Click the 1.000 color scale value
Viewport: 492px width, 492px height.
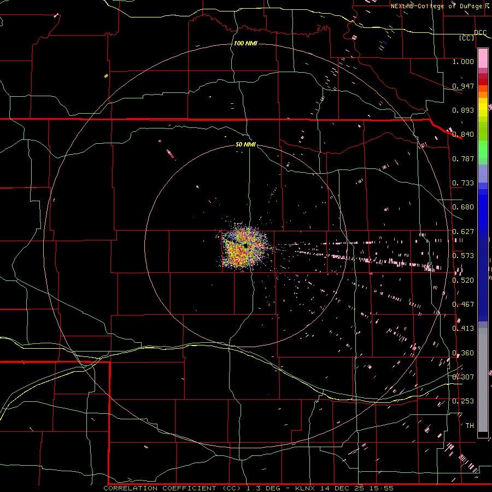coord(463,62)
